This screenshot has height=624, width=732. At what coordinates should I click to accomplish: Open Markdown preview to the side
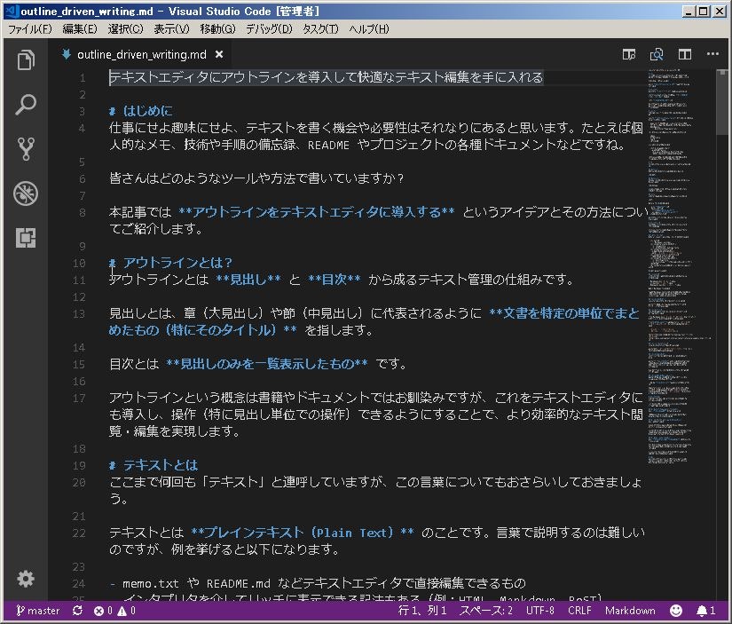pyautogui.click(x=657, y=54)
